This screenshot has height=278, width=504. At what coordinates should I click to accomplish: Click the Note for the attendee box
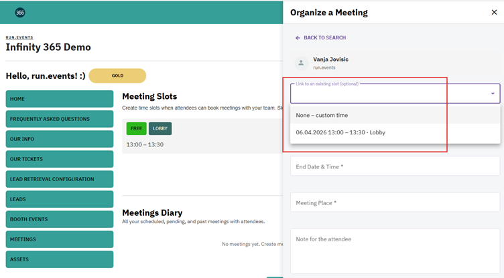[395, 249]
